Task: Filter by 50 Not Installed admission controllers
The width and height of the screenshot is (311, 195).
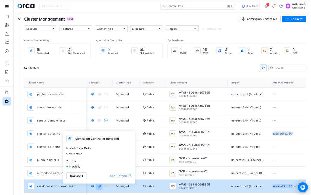Action: tap(143, 51)
